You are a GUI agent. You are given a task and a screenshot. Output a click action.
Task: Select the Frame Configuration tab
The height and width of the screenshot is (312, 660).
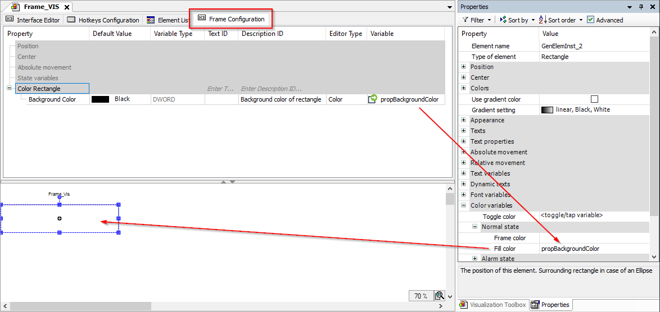point(231,19)
